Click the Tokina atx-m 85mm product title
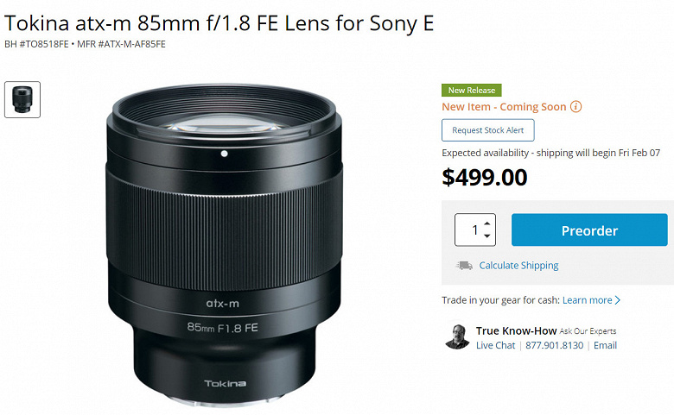 (219, 22)
